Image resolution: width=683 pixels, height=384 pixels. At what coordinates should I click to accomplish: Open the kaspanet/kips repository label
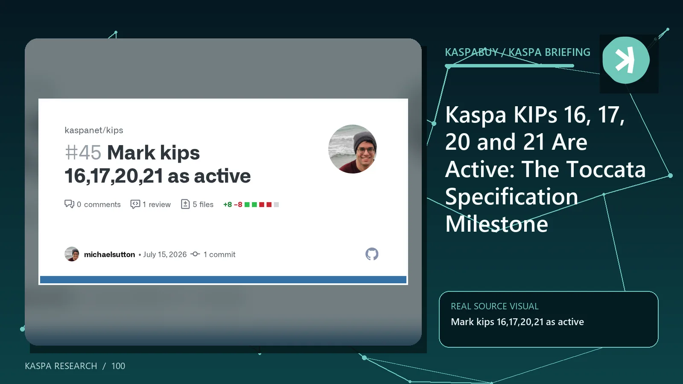pos(94,130)
